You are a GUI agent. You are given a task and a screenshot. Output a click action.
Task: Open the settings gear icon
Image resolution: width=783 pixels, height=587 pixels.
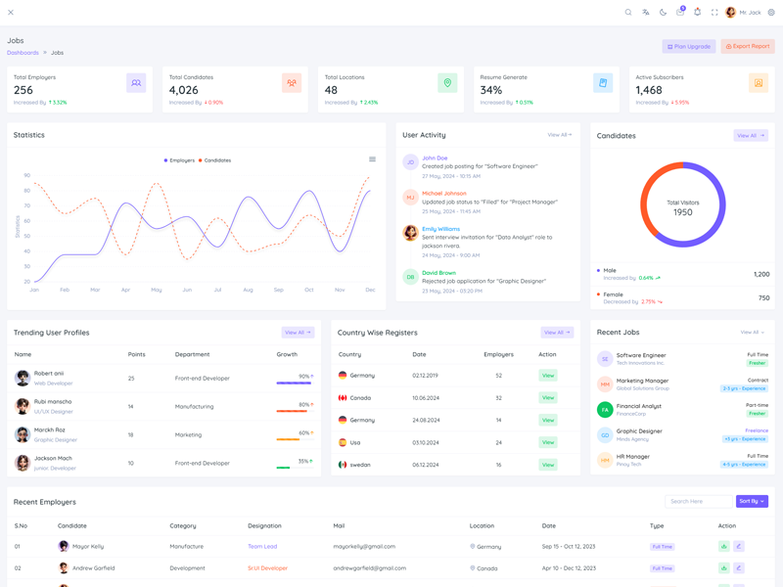coord(771,13)
